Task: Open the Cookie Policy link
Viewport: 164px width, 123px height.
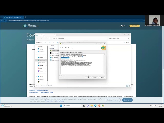Action: pyautogui.click(x=60, y=101)
